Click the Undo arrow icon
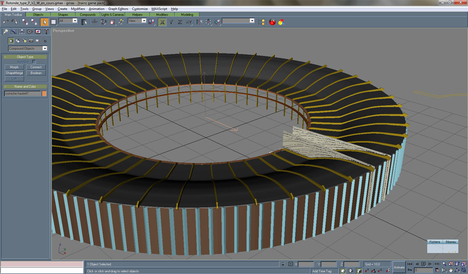The image size is (468, 274). click(6, 21)
